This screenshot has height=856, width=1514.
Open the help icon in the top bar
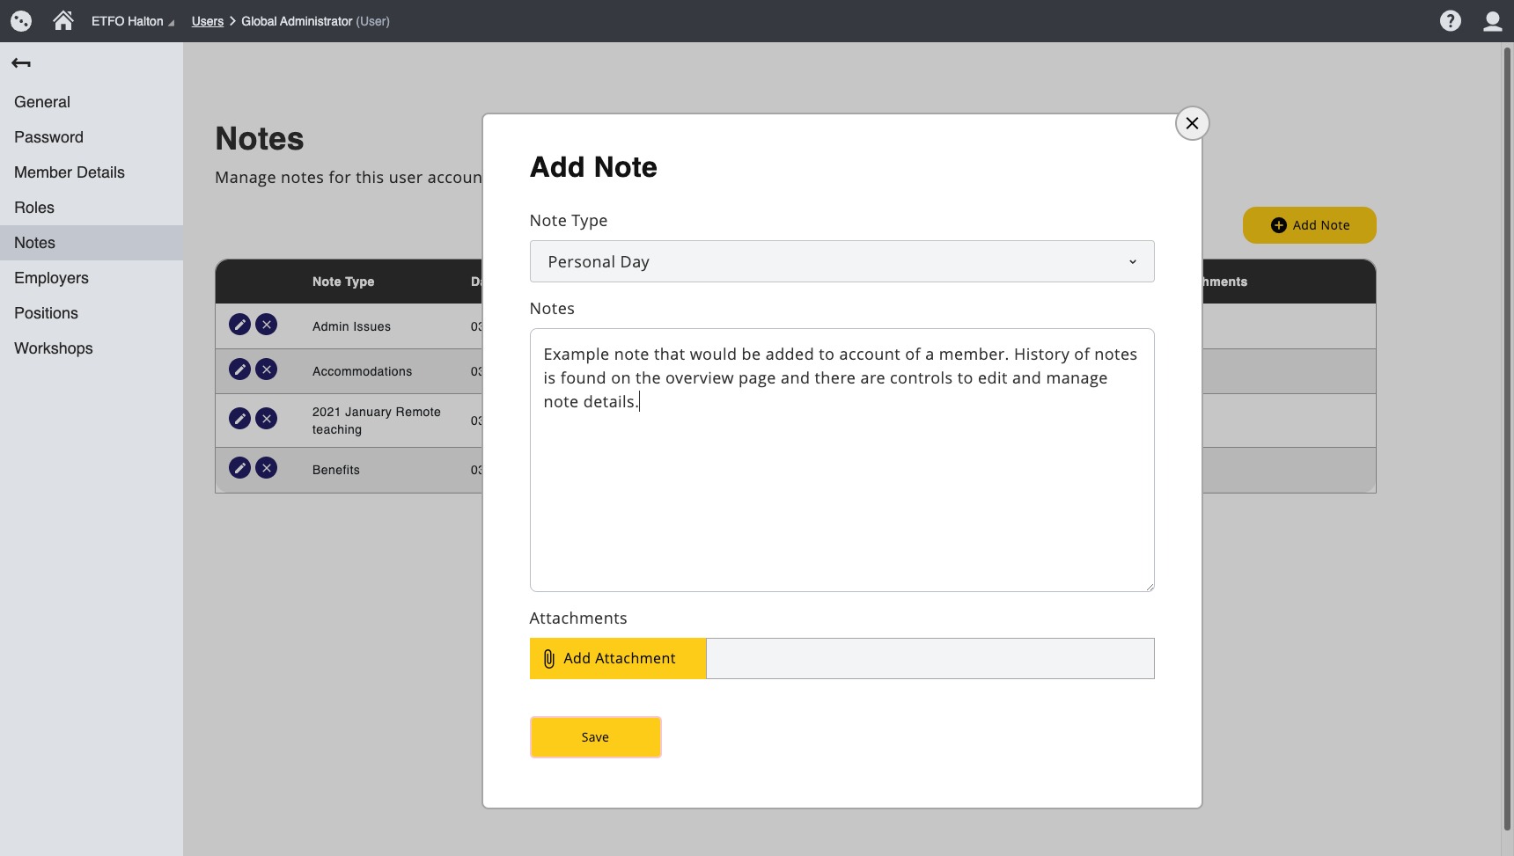pyautogui.click(x=1450, y=20)
